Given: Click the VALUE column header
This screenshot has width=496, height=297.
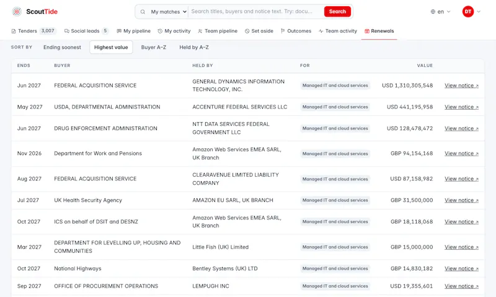Looking at the screenshot, I should point(425,66).
